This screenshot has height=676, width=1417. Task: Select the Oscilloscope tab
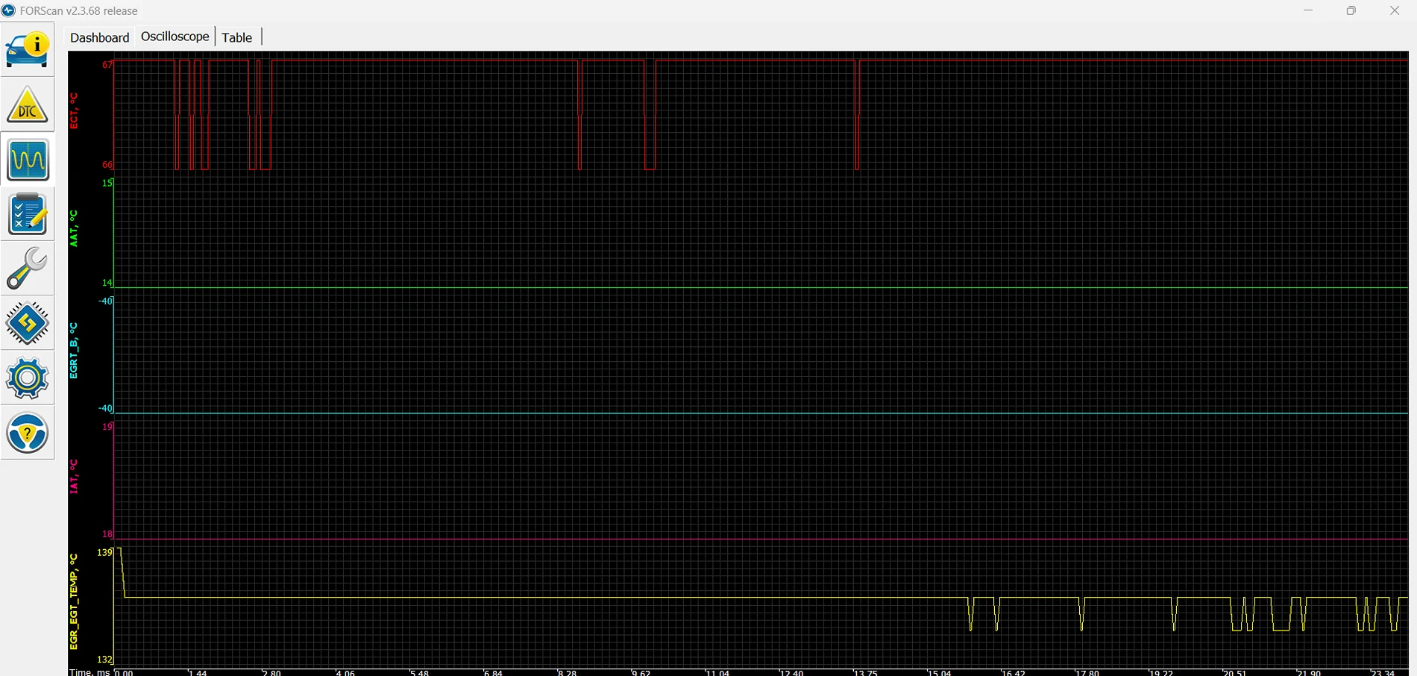point(175,37)
